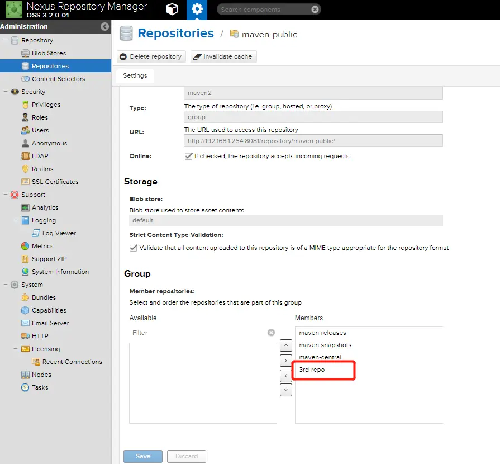The height and width of the screenshot is (464, 500).
Task: Click the URL field for maven-public
Action: pos(313,141)
